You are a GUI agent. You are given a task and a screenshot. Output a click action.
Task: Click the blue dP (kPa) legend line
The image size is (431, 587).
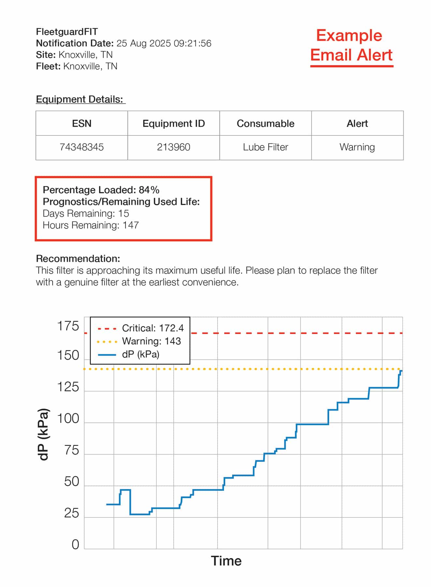point(107,355)
